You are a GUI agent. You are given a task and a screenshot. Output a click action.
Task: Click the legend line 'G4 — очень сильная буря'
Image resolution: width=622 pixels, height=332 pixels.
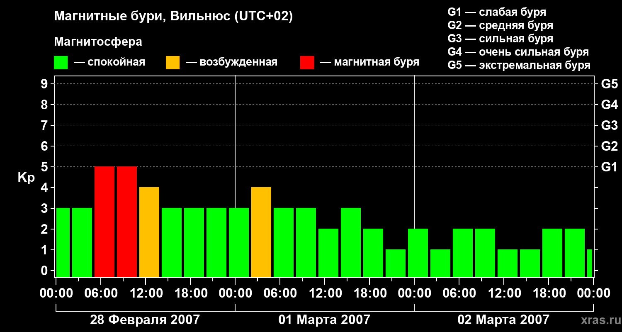pos(518,52)
